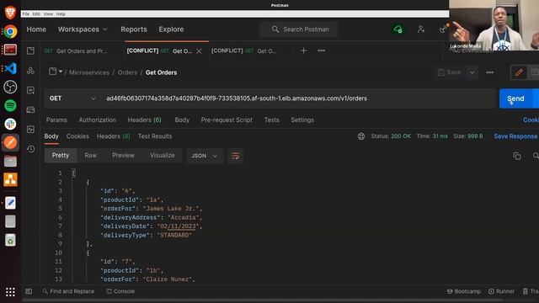
Task: Select Visualize response view
Action: pyautogui.click(x=163, y=156)
